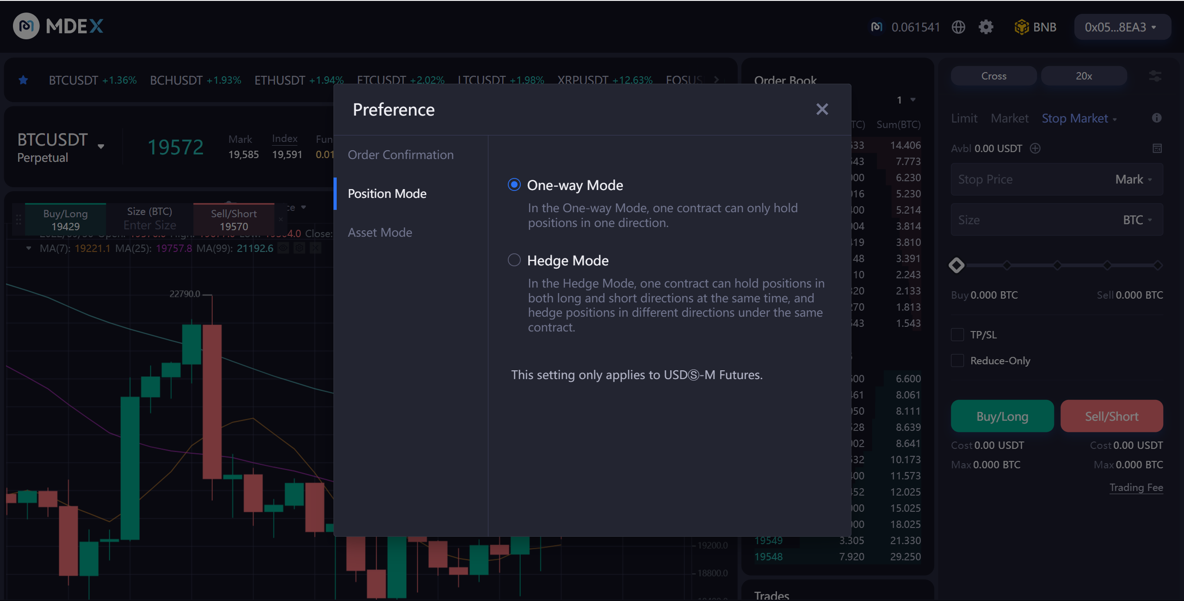Click the Trading Fee link
1184x601 pixels.
point(1136,488)
